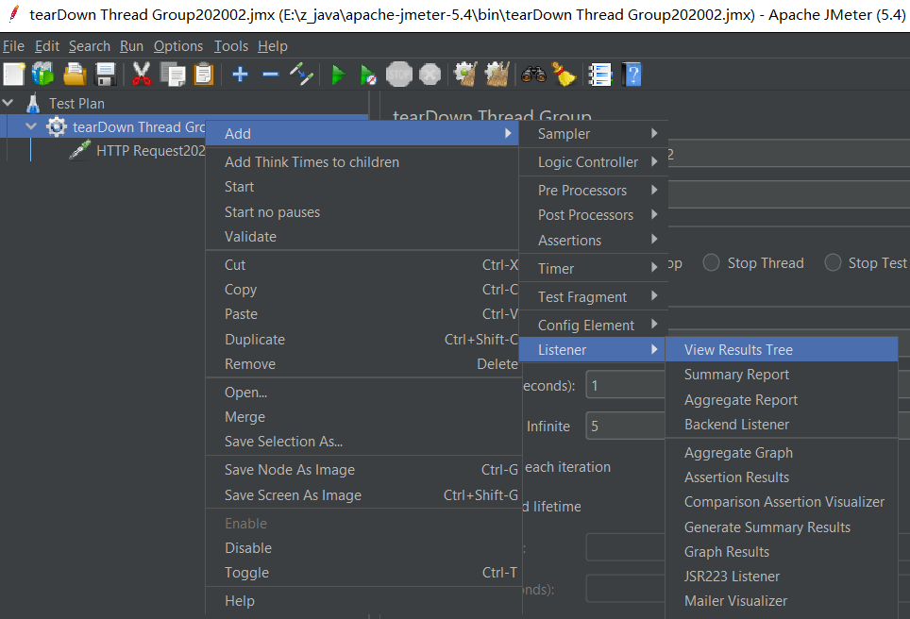910x619 pixels.
Task: Open the Templates toolbar icon
Action: click(x=42, y=75)
